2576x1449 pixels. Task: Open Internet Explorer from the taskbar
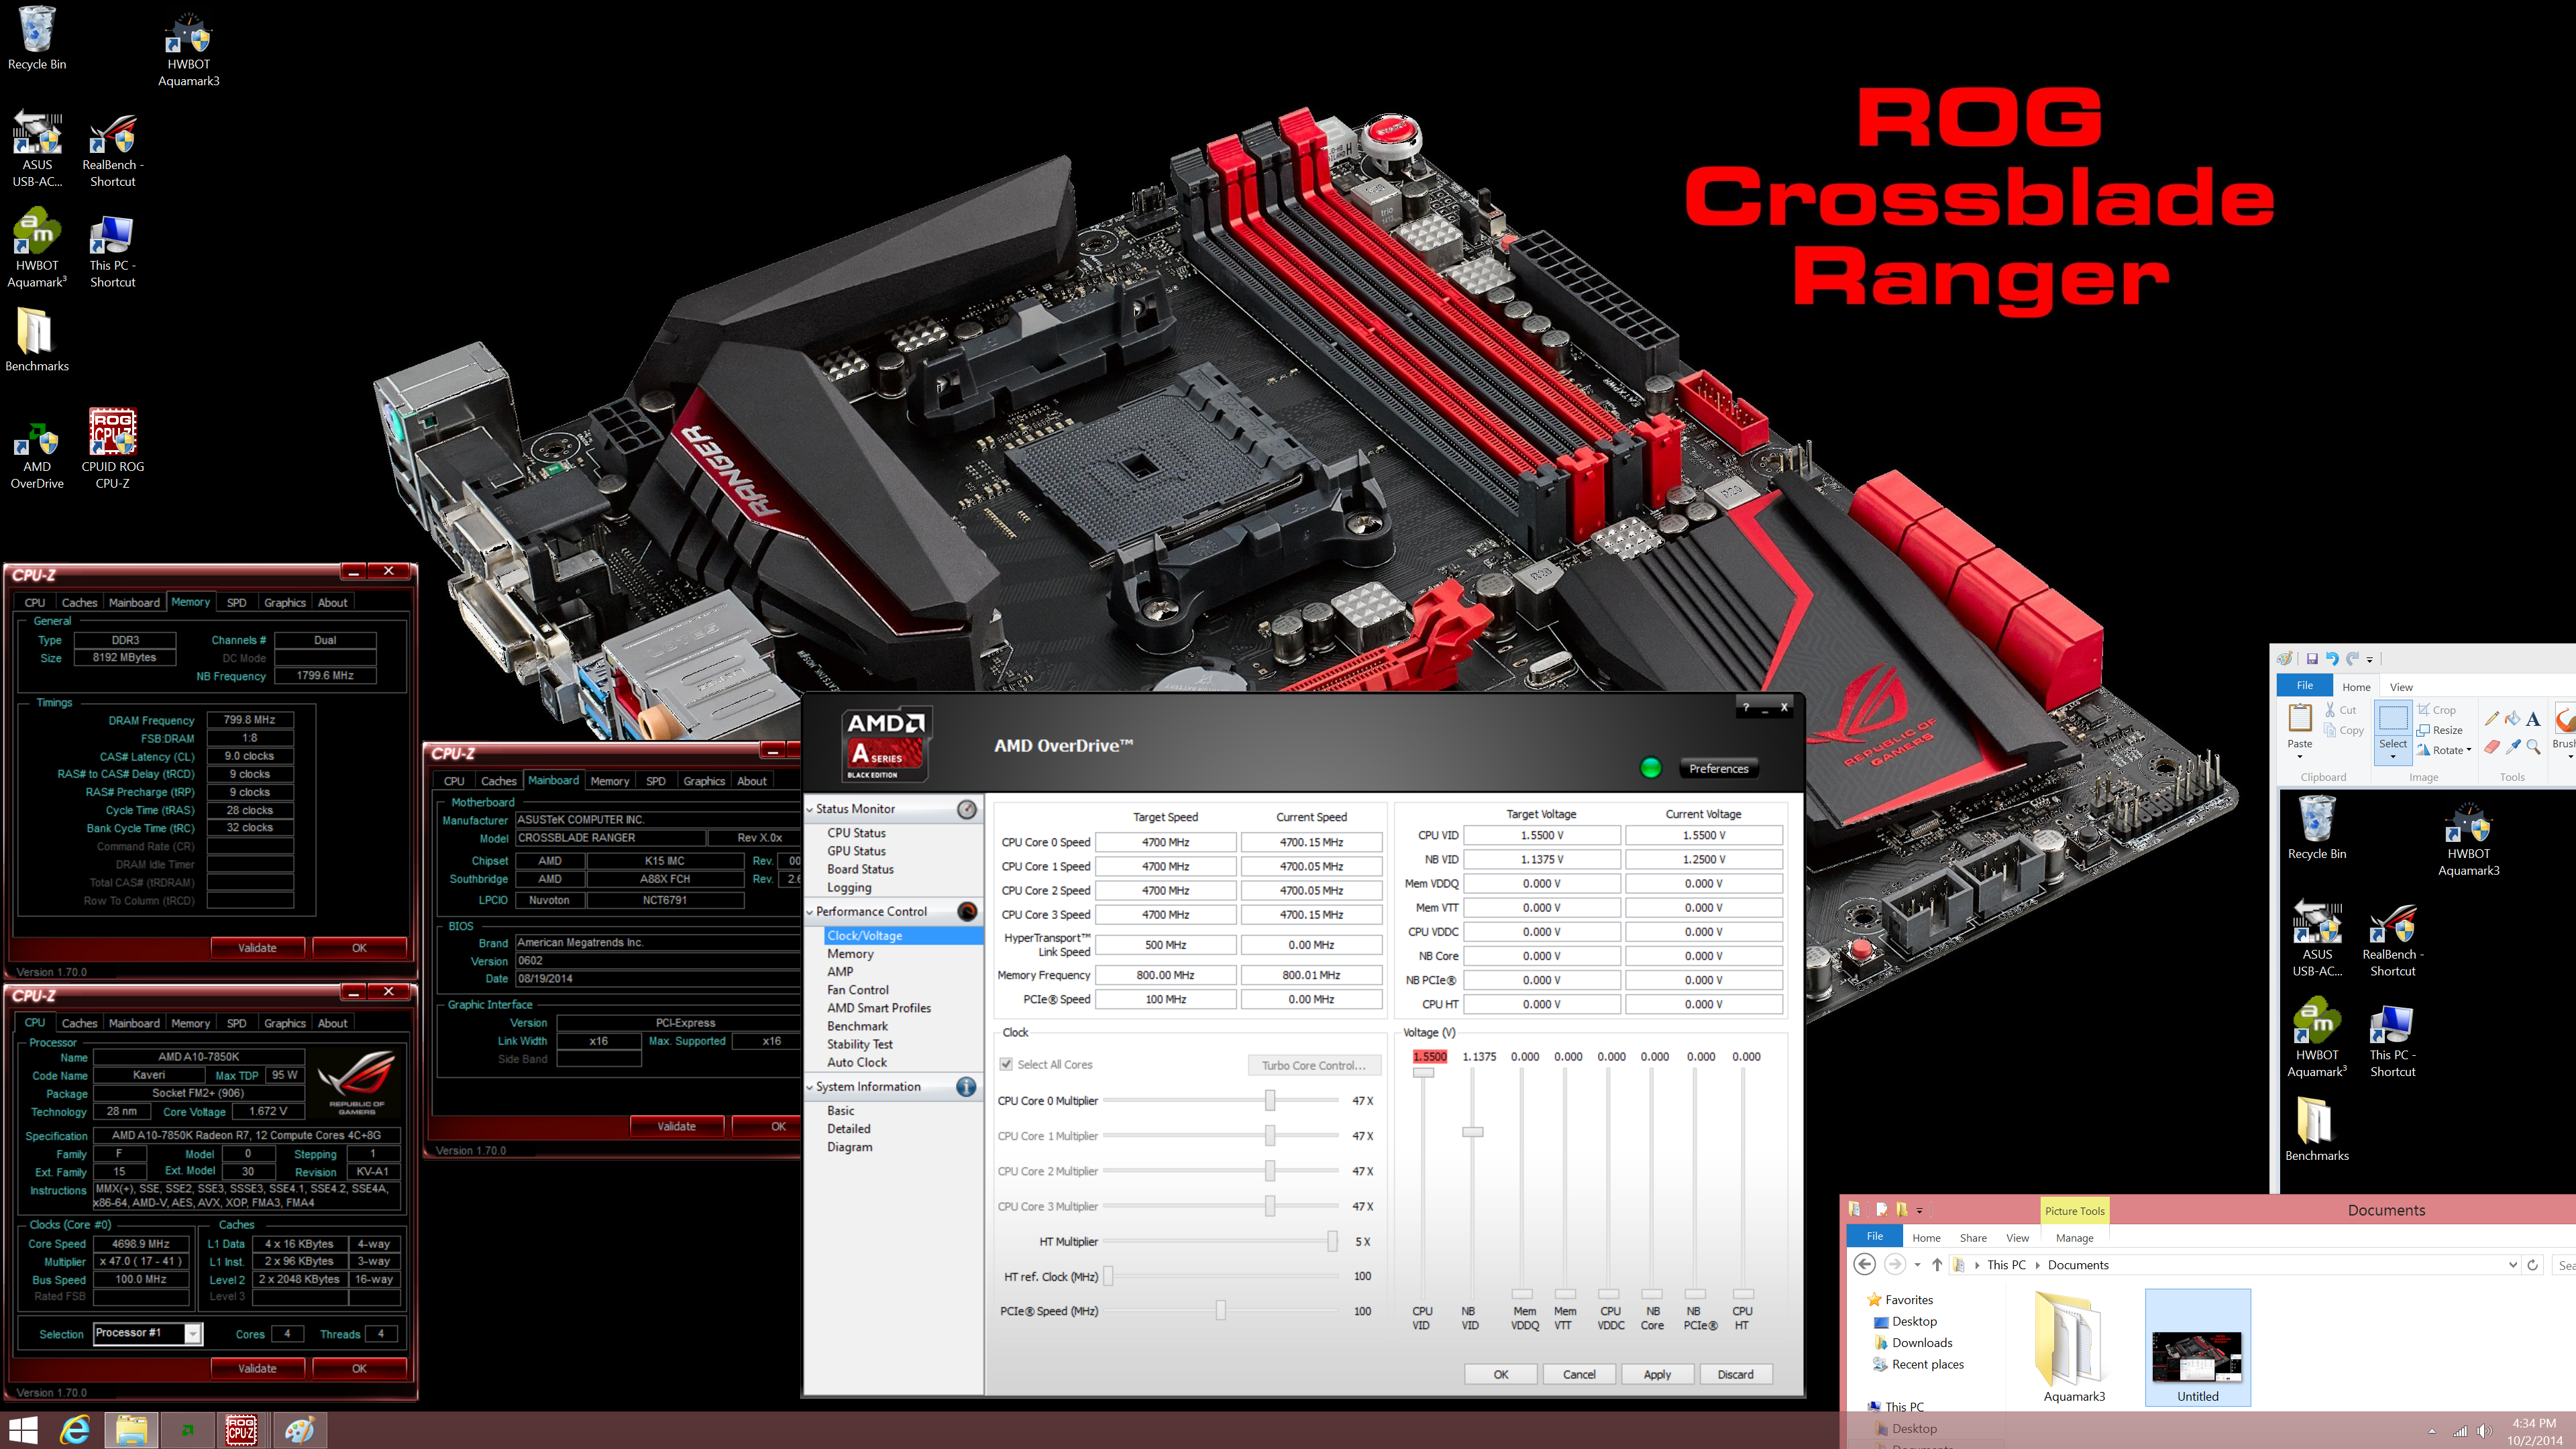coord(75,1430)
